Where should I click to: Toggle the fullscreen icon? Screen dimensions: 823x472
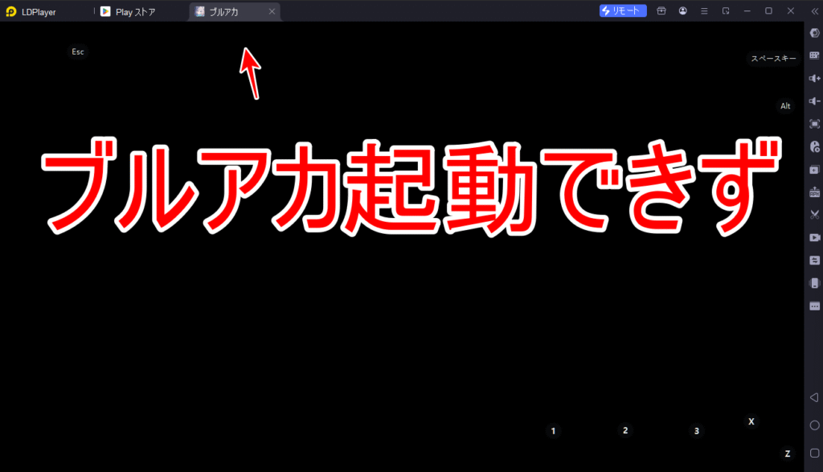pyautogui.click(x=815, y=124)
